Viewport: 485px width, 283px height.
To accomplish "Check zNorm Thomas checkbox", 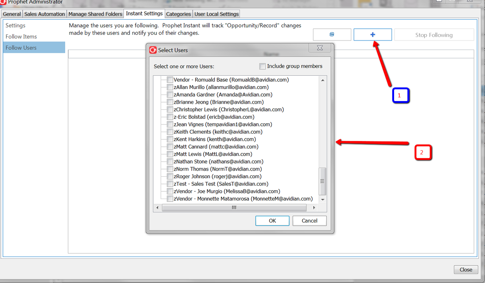I will click(170, 169).
